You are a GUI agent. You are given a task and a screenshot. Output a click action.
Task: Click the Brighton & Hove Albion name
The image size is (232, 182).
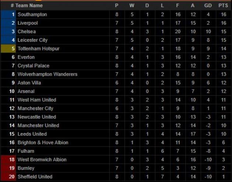pos(43,142)
